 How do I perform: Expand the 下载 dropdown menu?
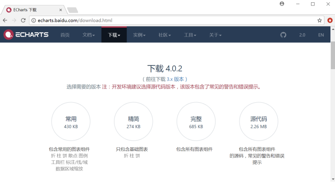tap(114, 35)
